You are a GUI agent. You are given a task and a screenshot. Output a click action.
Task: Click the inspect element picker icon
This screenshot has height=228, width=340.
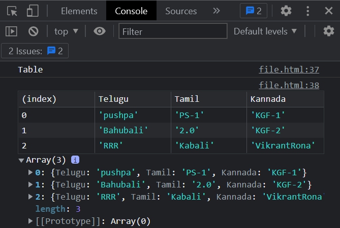point(12,11)
